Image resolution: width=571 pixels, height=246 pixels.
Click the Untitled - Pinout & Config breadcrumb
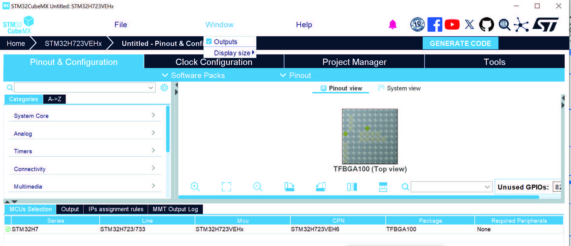coord(163,44)
